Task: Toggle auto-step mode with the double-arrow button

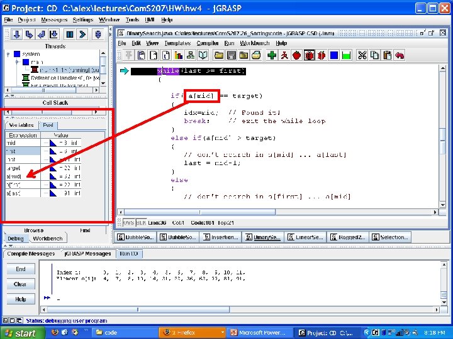Action: [x=98, y=35]
